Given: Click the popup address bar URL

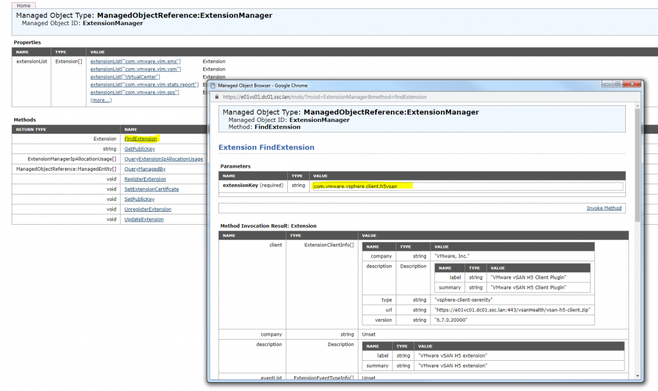Looking at the screenshot, I should click(325, 97).
